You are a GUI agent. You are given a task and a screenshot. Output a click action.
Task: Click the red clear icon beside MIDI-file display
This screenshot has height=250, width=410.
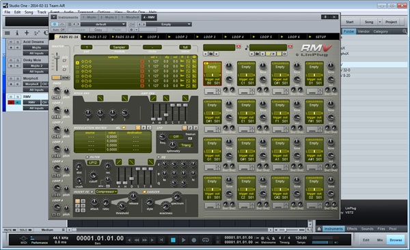point(290,46)
